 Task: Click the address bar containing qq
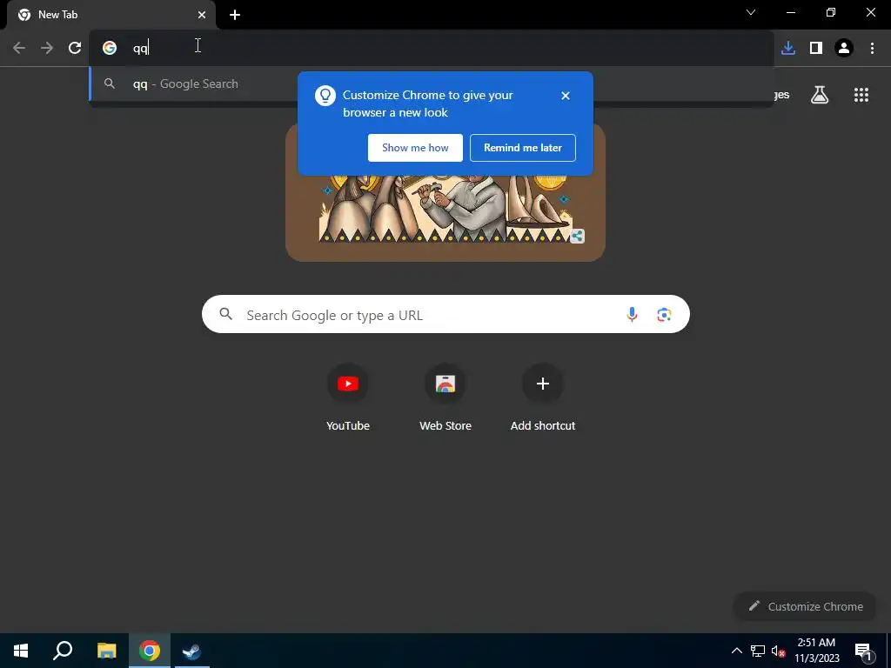tap(432, 48)
